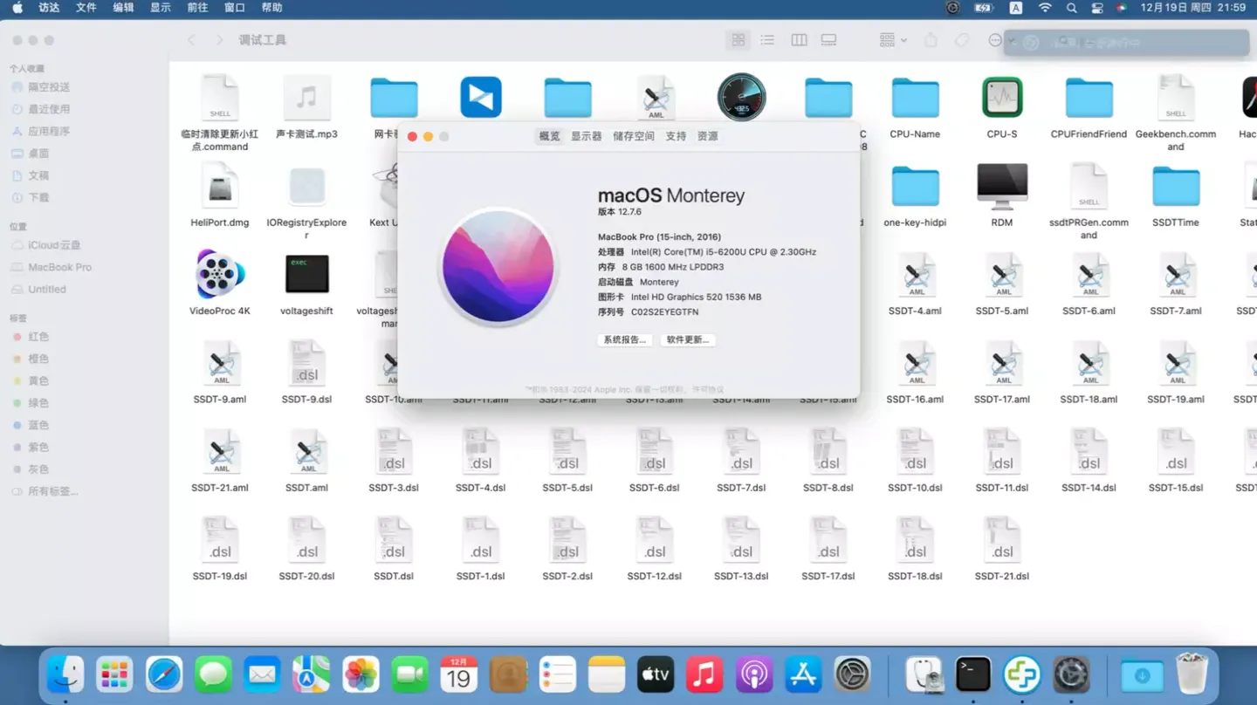Screen dimensions: 1257x705
Task: Open the CPU-S monitoring app
Action: pos(1001,98)
